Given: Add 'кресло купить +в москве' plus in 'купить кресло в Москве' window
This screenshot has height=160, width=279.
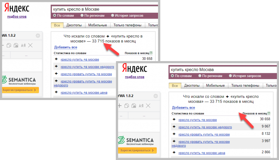Looking at the screenshot, I should tap(56, 59).
